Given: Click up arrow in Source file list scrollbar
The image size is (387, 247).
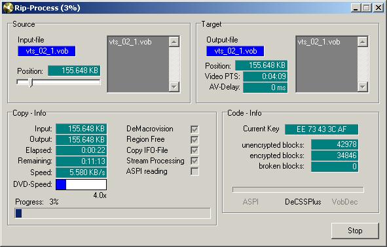Looking at the screenshot, I should tap(174, 42).
